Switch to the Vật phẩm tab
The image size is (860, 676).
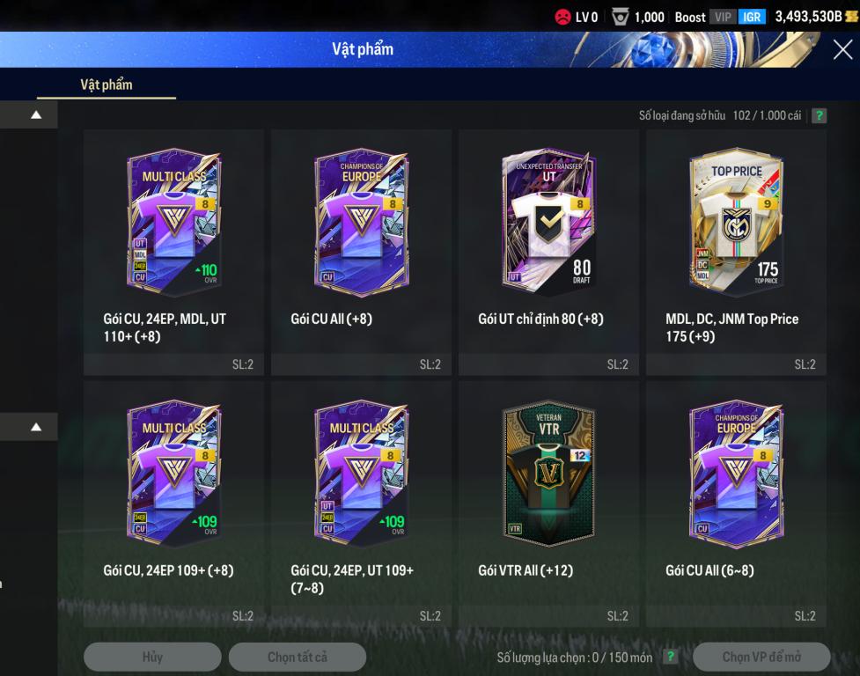[107, 85]
